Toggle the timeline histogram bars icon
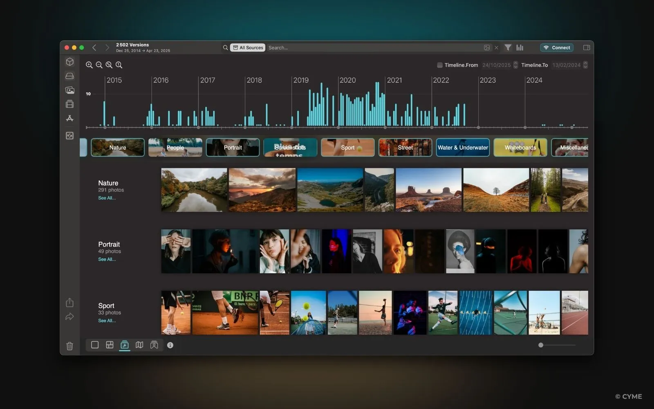This screenshot has height=409, width=654. pos(520,47)
